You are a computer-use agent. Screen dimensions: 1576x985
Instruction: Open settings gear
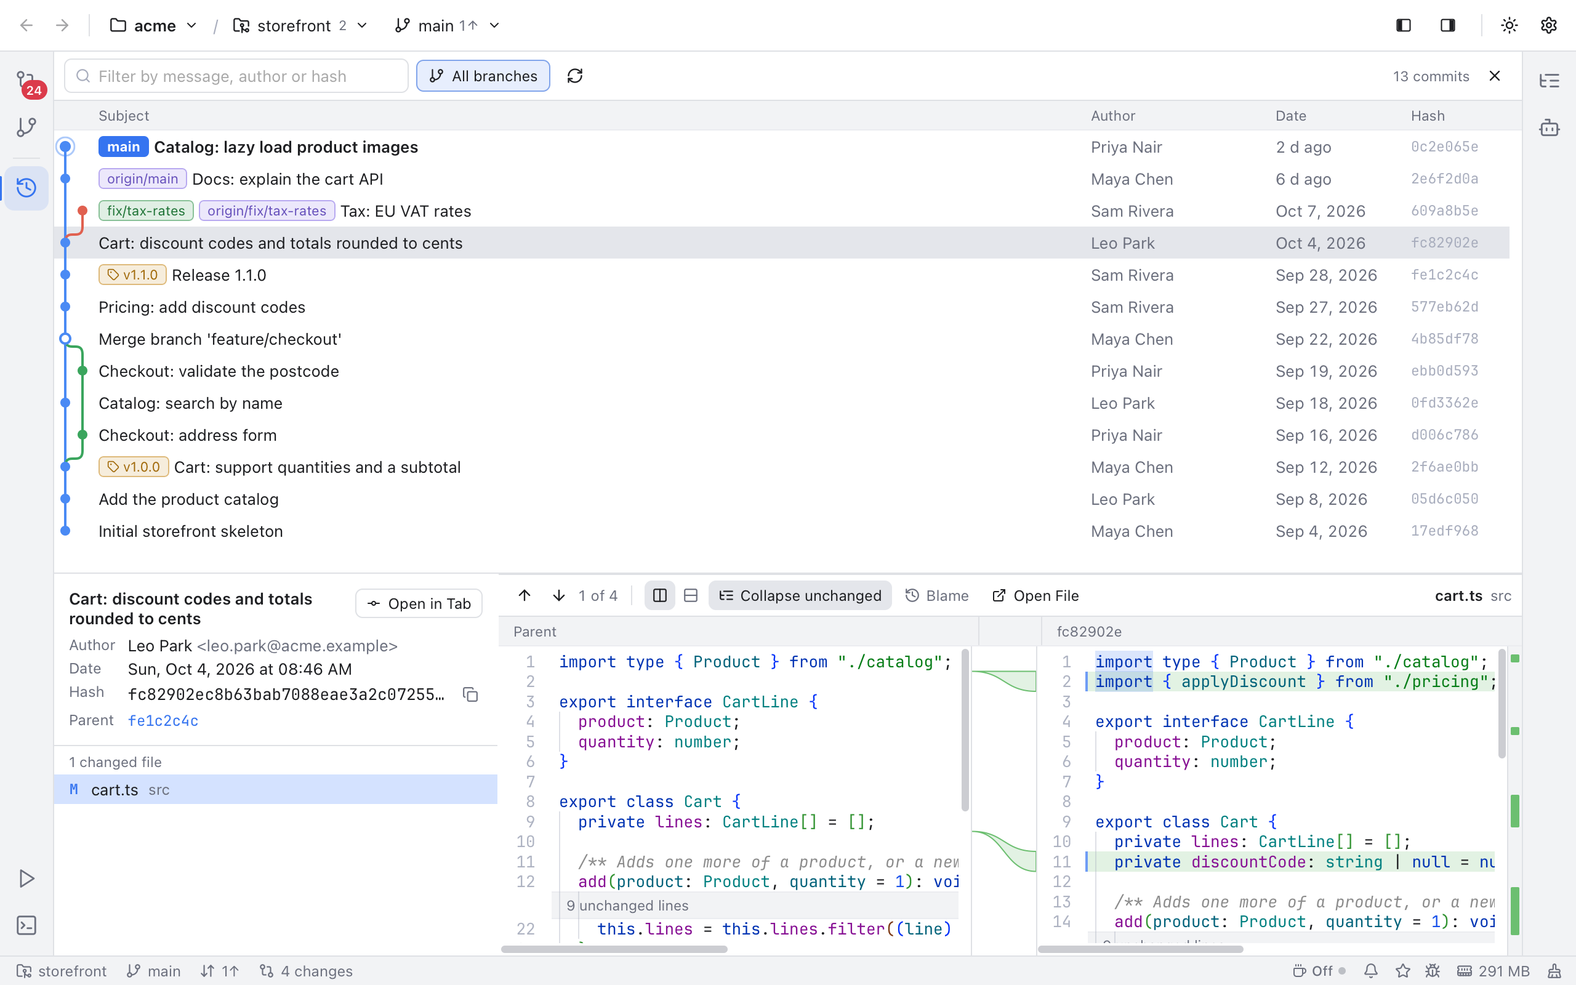point(1549,25)
